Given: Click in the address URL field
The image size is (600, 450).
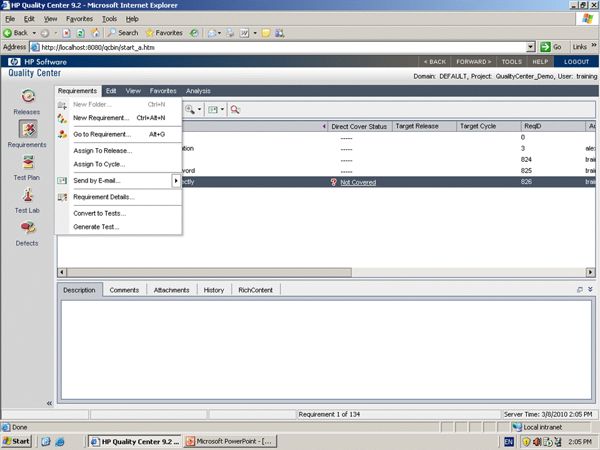Looking at the screenshot, I should point(281,47).
